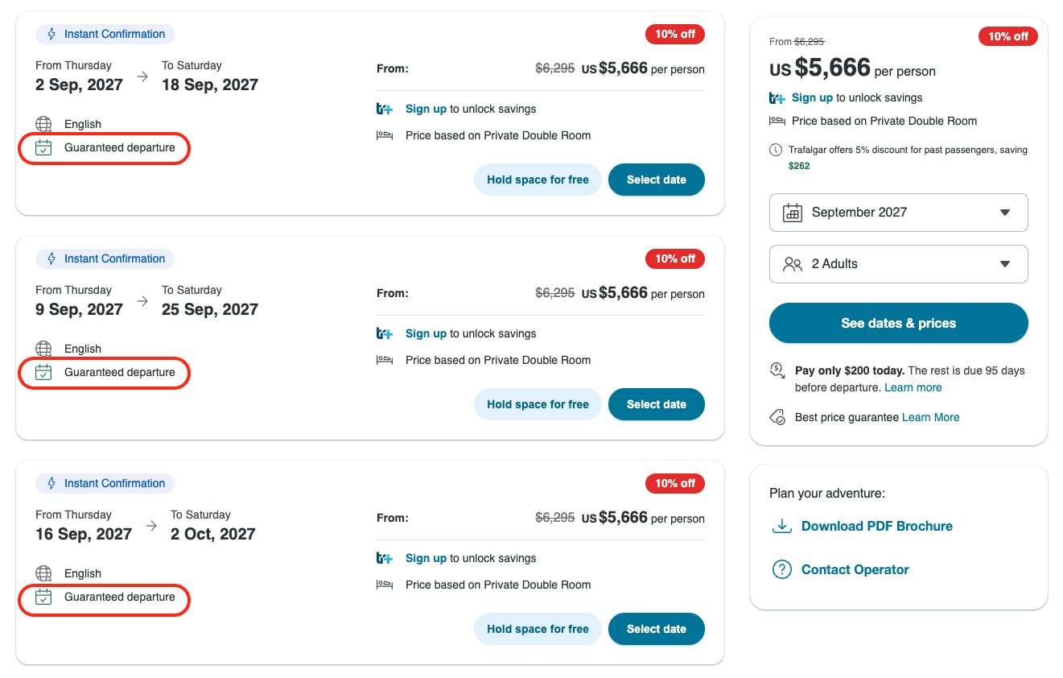The height and width of the screenshot is (678, 1063).
Task: Click the globe icon next to English for 9 Sep
Action: click(x=43, y=349)
